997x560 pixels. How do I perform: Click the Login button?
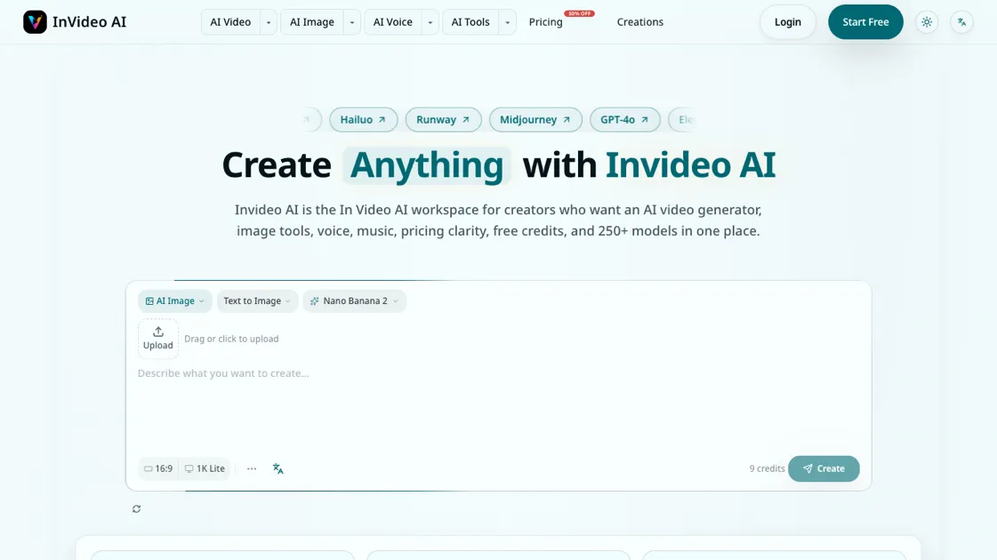[x=787, y=22]
